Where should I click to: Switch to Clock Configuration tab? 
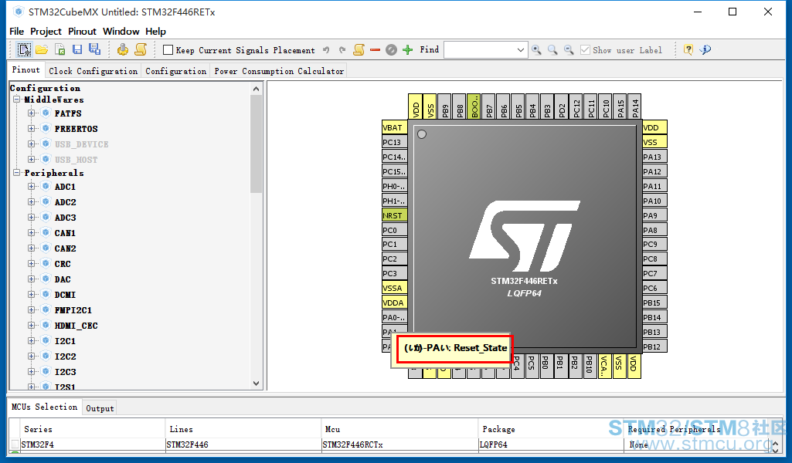(93, 71)
